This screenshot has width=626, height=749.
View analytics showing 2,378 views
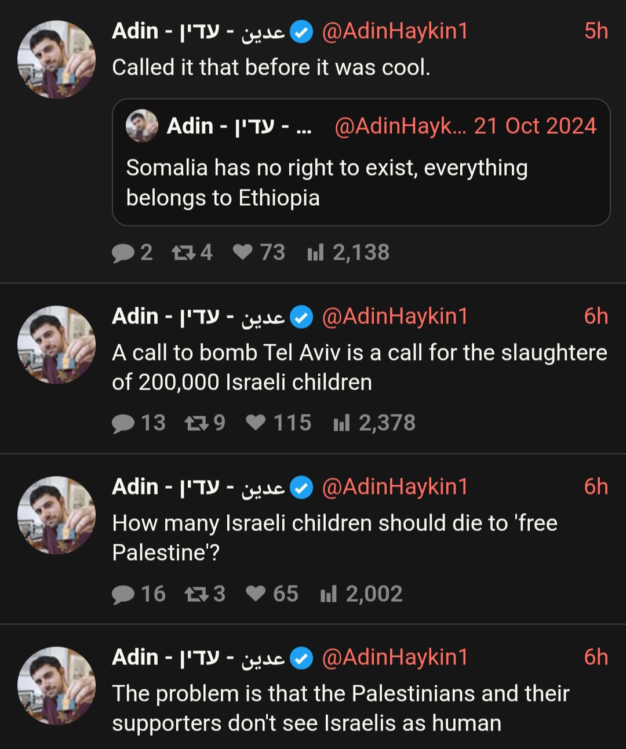(x=374, y=423)
